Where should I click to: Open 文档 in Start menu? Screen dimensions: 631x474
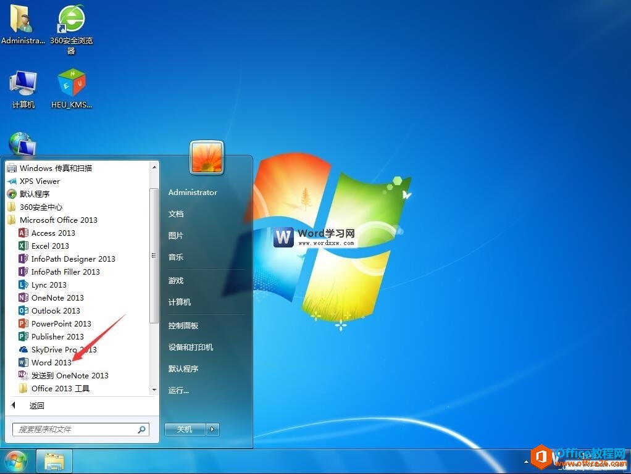tap(176, 214)
